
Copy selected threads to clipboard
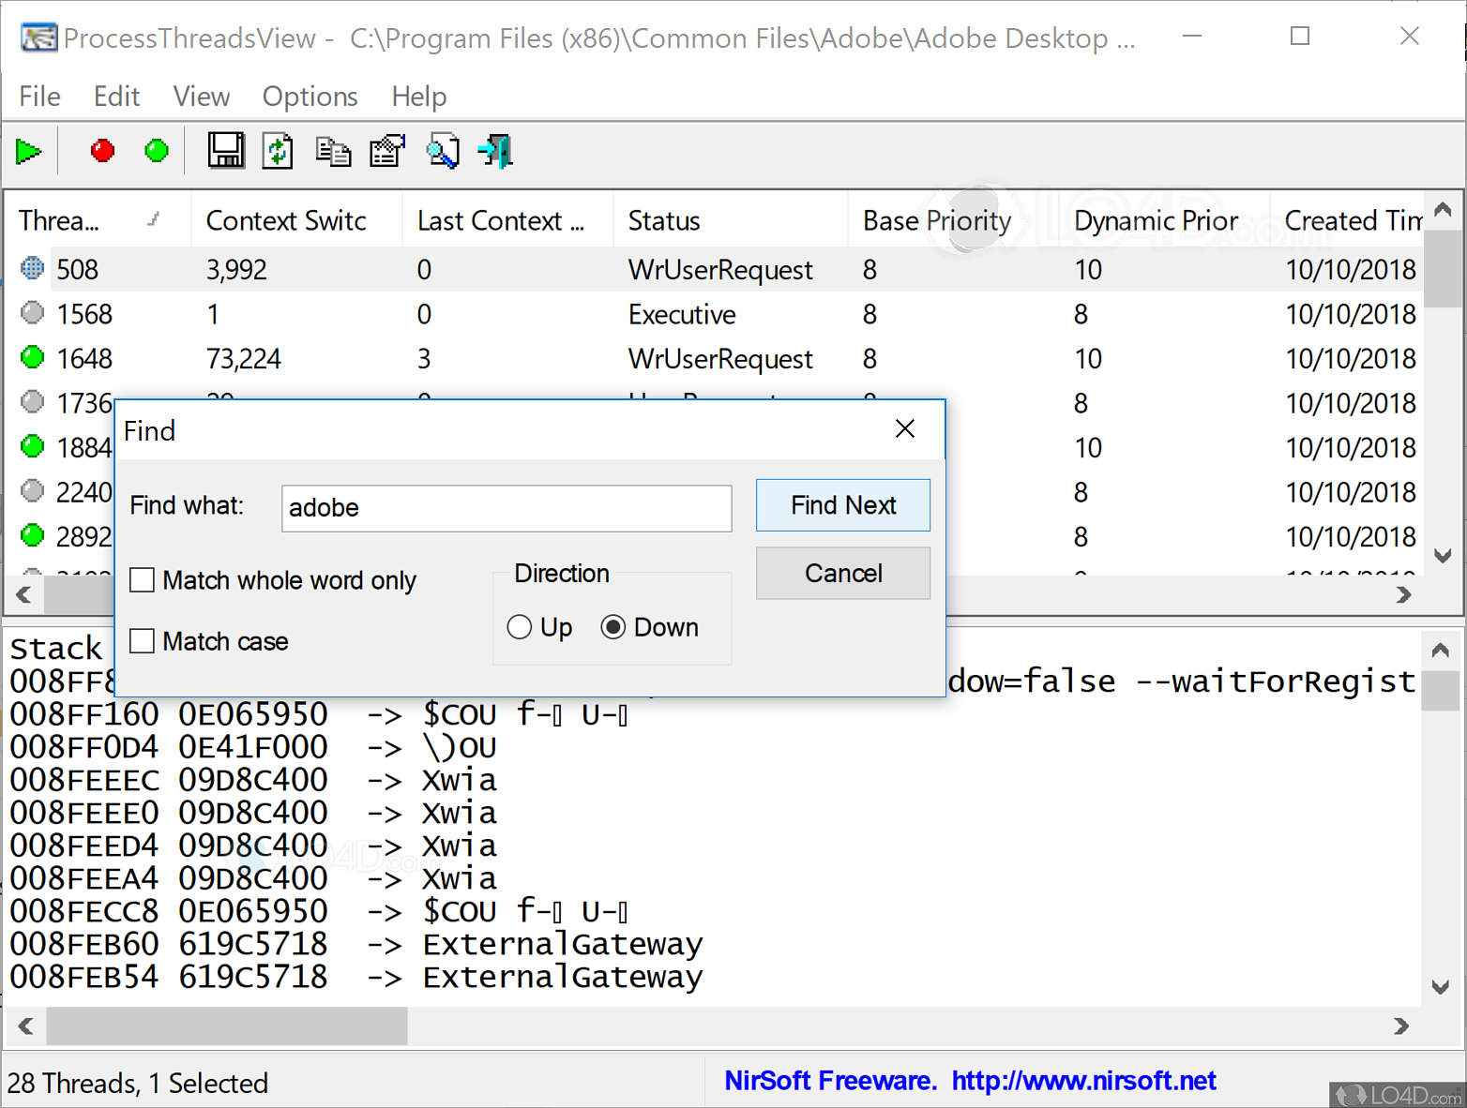click(332, 150)
